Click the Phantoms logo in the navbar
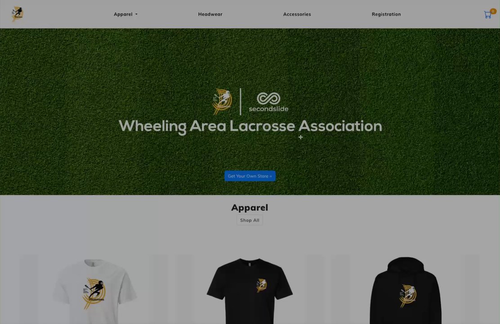Image resolution: width=500 pixels, height=324 pixels. 17,14
